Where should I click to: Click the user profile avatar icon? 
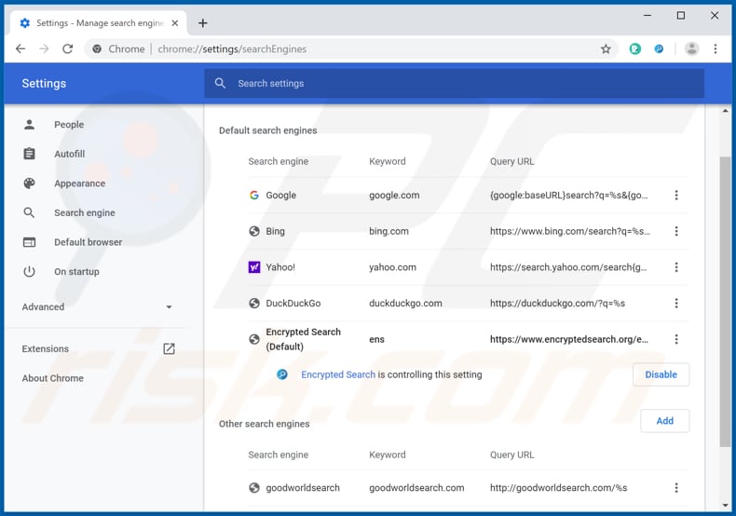point(691,49)
